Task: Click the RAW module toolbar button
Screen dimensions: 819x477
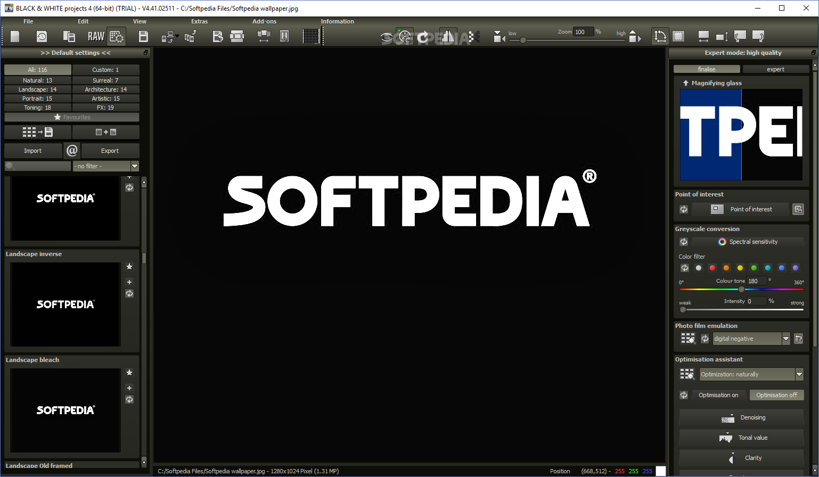Action: pyautogui.click(x=96, y=36)
